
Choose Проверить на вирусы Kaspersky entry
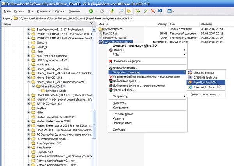[147, 61]
